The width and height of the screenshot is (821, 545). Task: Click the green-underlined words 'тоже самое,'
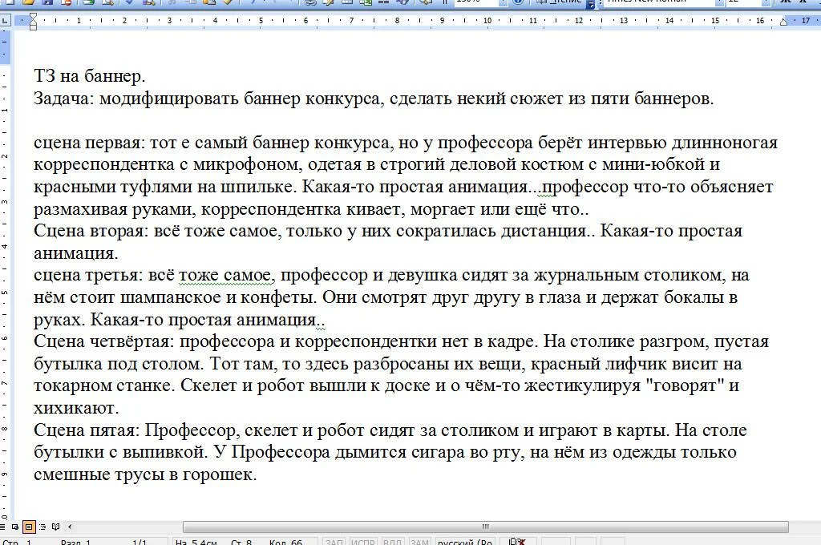227,276
